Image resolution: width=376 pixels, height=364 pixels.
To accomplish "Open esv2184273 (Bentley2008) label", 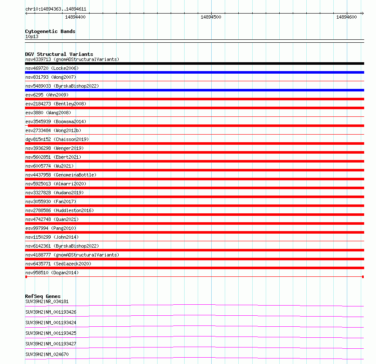I will [56, 104].
